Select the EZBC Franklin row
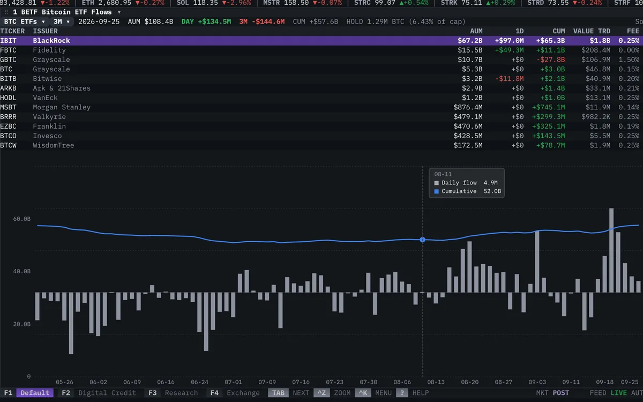 [x=322, y=126]
